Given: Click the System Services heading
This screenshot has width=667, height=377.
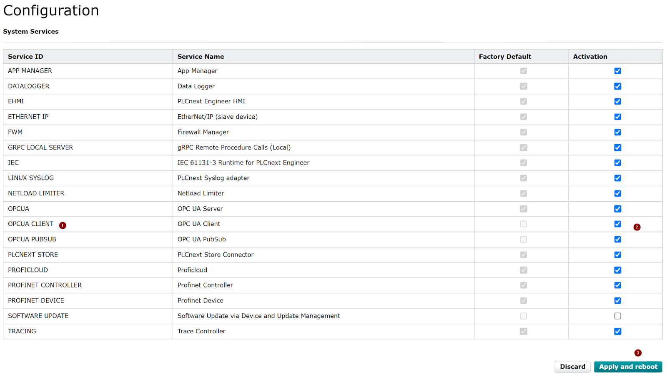Looking at the screenshot, I should pos(31,32).
